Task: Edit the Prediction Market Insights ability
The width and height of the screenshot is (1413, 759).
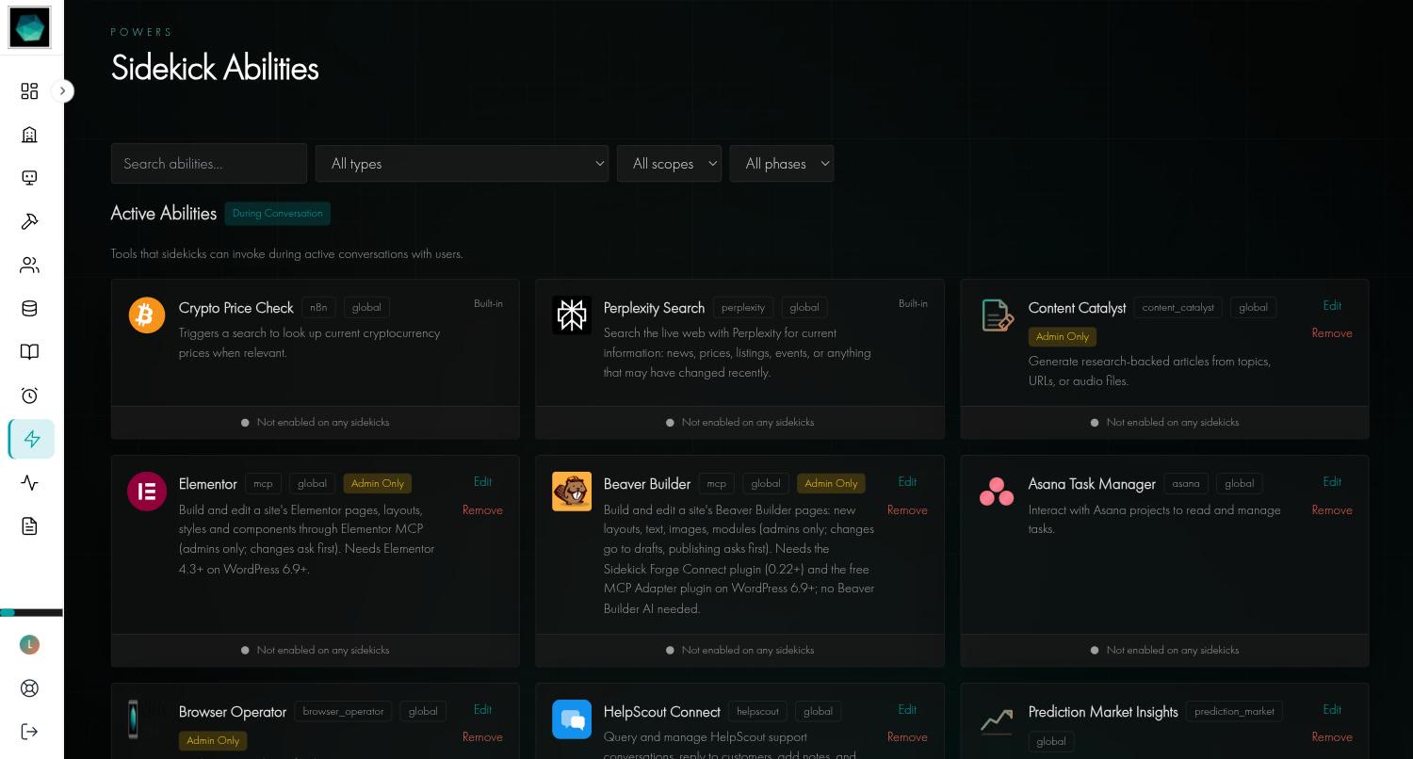Action: (x=1332, y=710)
